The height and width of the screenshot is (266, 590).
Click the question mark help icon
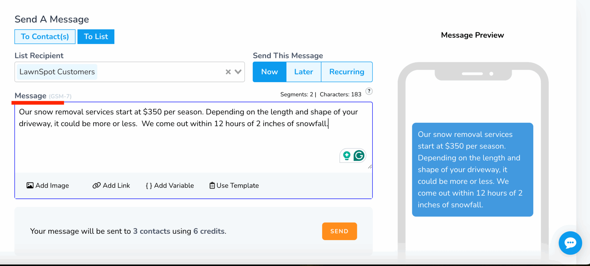coord(369,91)
